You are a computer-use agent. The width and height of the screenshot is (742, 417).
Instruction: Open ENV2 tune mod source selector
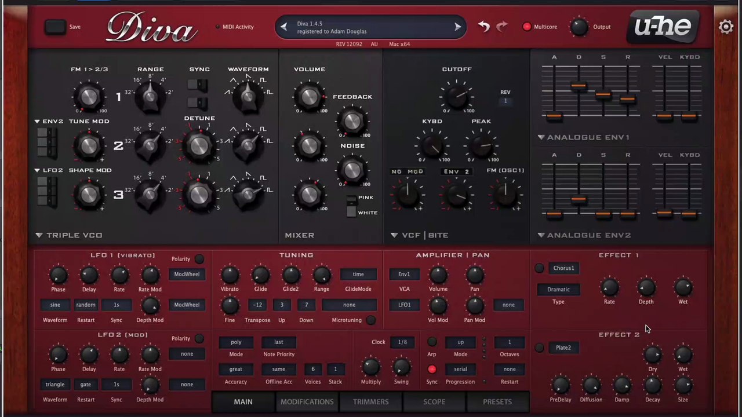(x=49, y=121)
